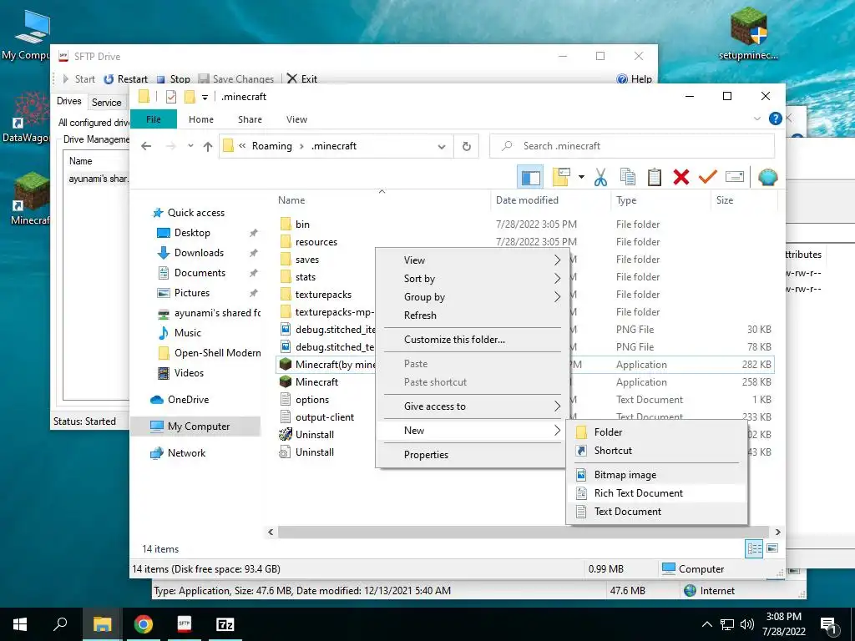
Task: Create a new Folder from submenu
Action: point(657,432)
